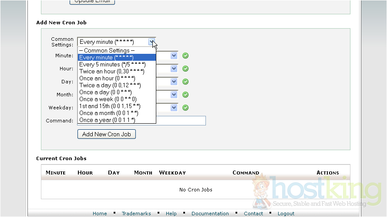Viewport: 387px width, 217px height.
Task: Click the green checkmark beside Minute field
Action: [185, 56]
